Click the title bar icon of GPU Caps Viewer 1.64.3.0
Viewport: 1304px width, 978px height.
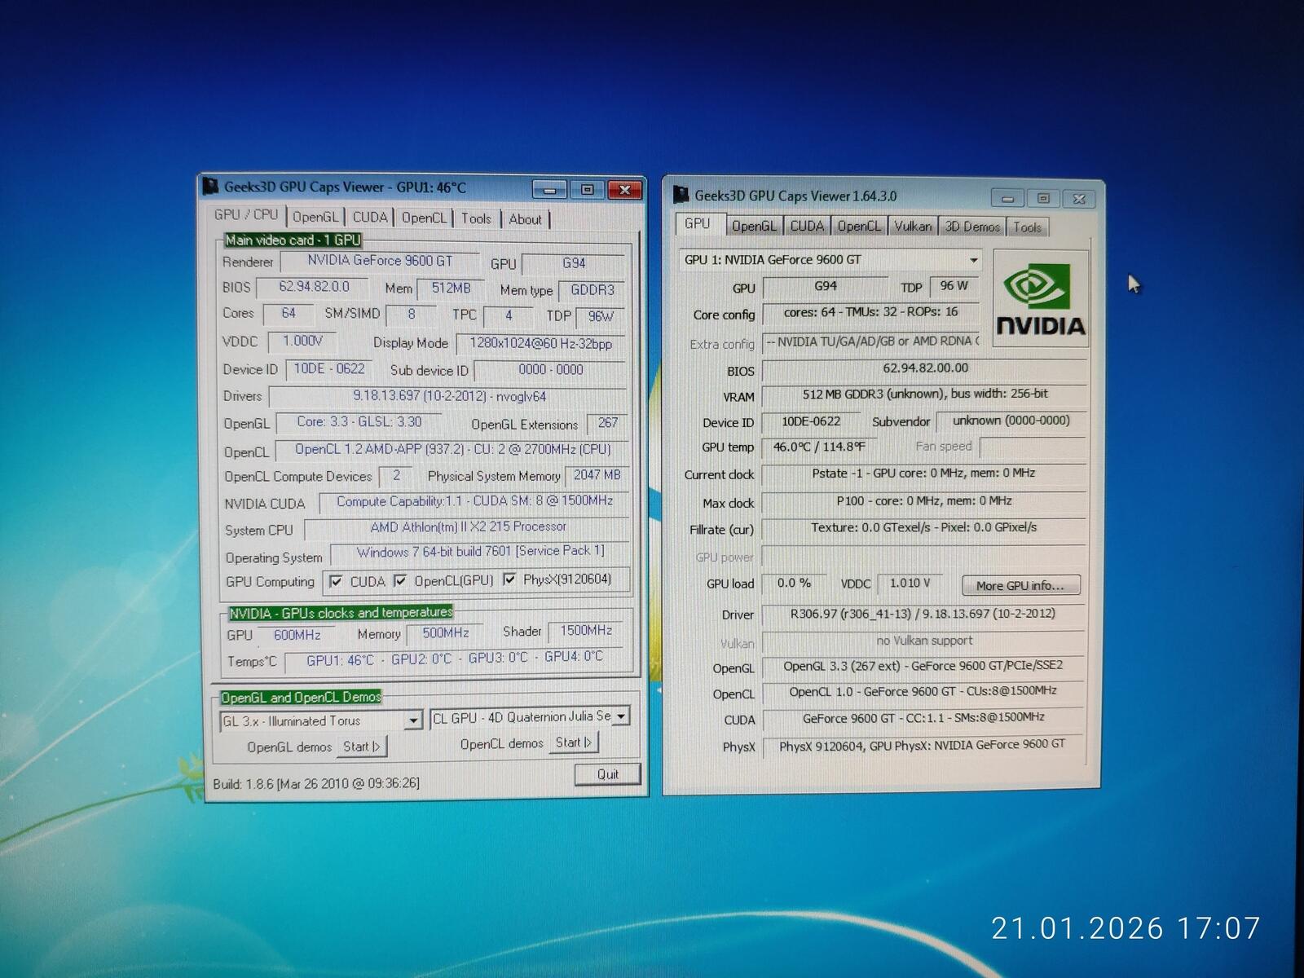[x=681, y=196]
